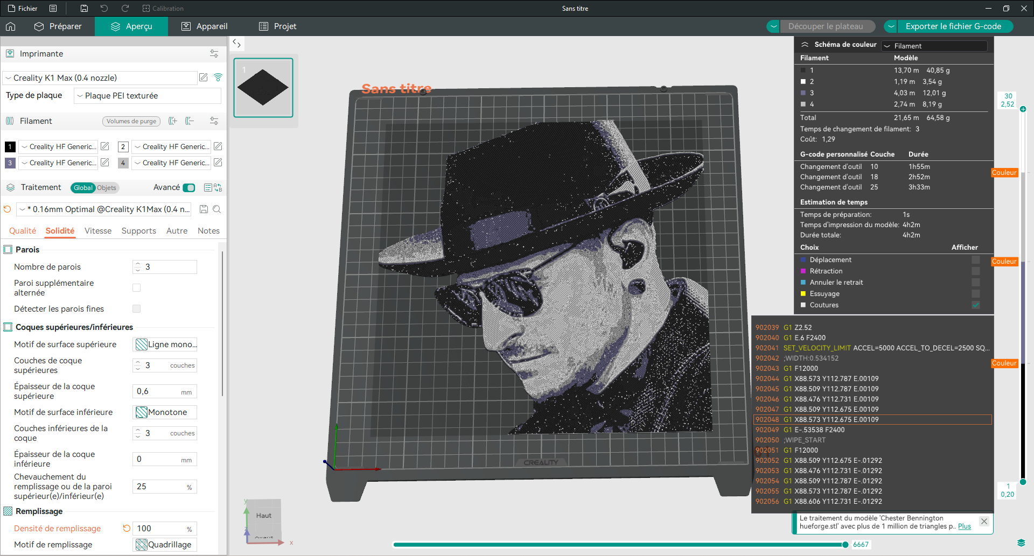Switch to the Préparer tab

pyautogui.click(x=58, y=26)
